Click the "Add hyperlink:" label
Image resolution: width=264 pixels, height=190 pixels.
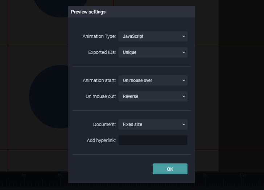pos(101,140)
